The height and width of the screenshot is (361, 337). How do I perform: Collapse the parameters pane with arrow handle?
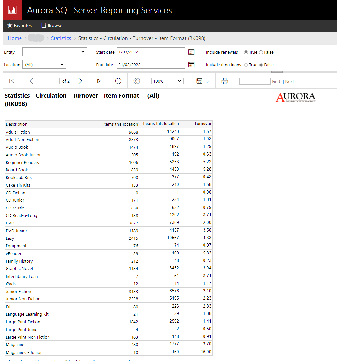277,72
